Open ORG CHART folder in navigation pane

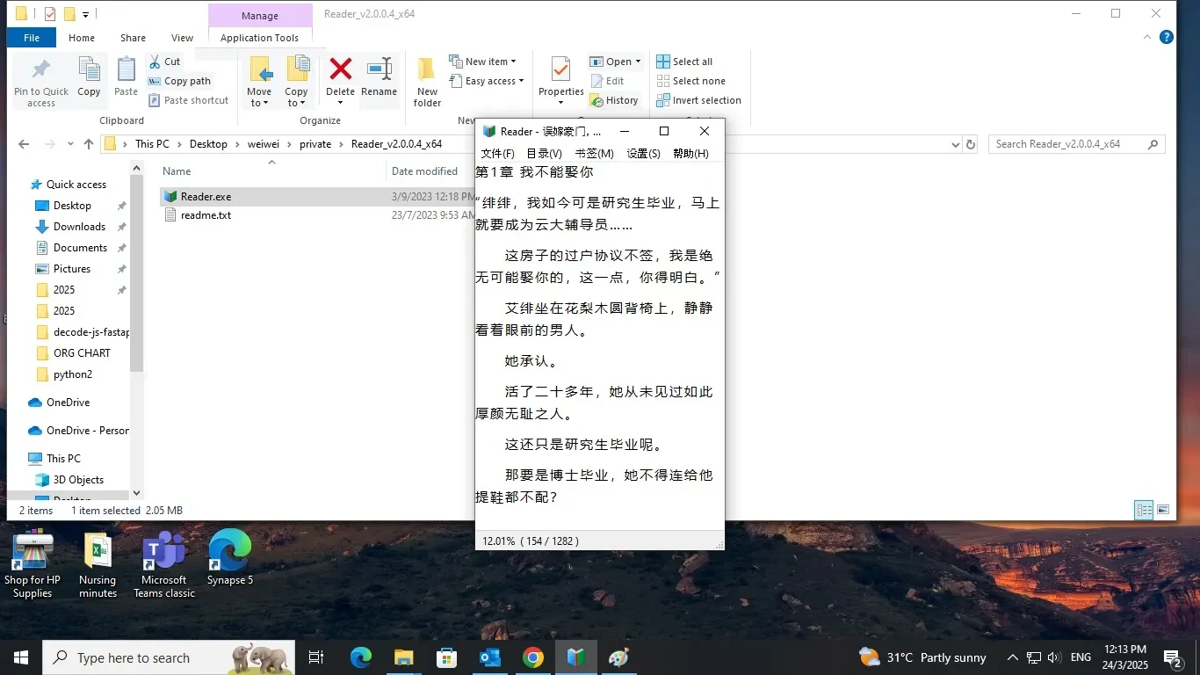click(x=82, y=353)
